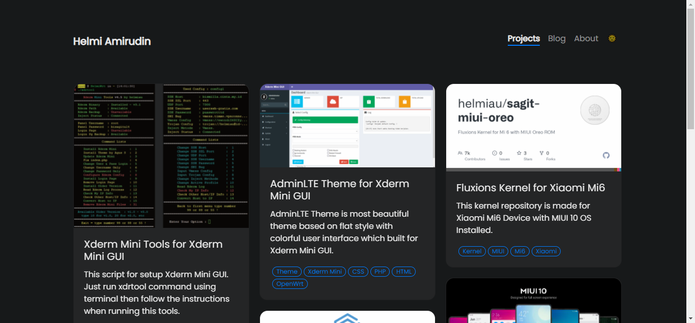The image size is (695, 323).
Task: Click the Xiaomi tag
Action: [x=546, y=251]
